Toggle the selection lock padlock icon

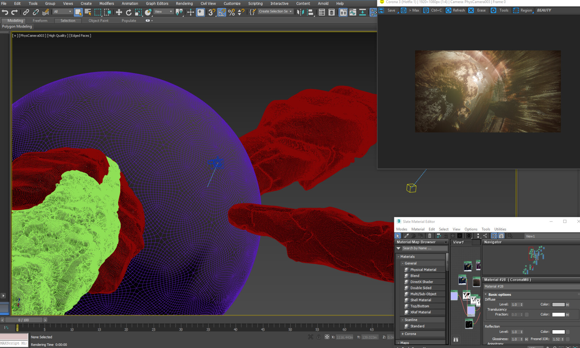pos(319,337)
